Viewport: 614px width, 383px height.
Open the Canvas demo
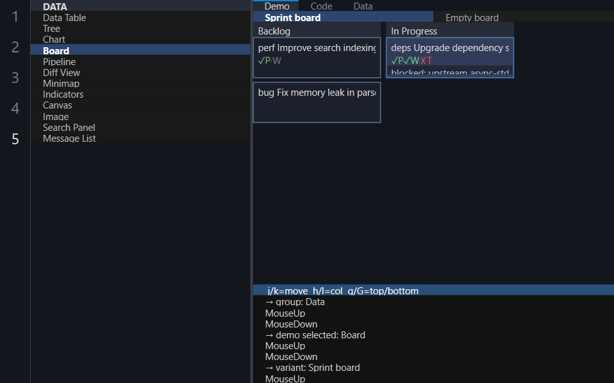140,105
